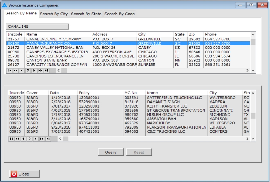Click the '?' locate button in companies list
This screenshot has width=270, height=182.
[28, 71]
